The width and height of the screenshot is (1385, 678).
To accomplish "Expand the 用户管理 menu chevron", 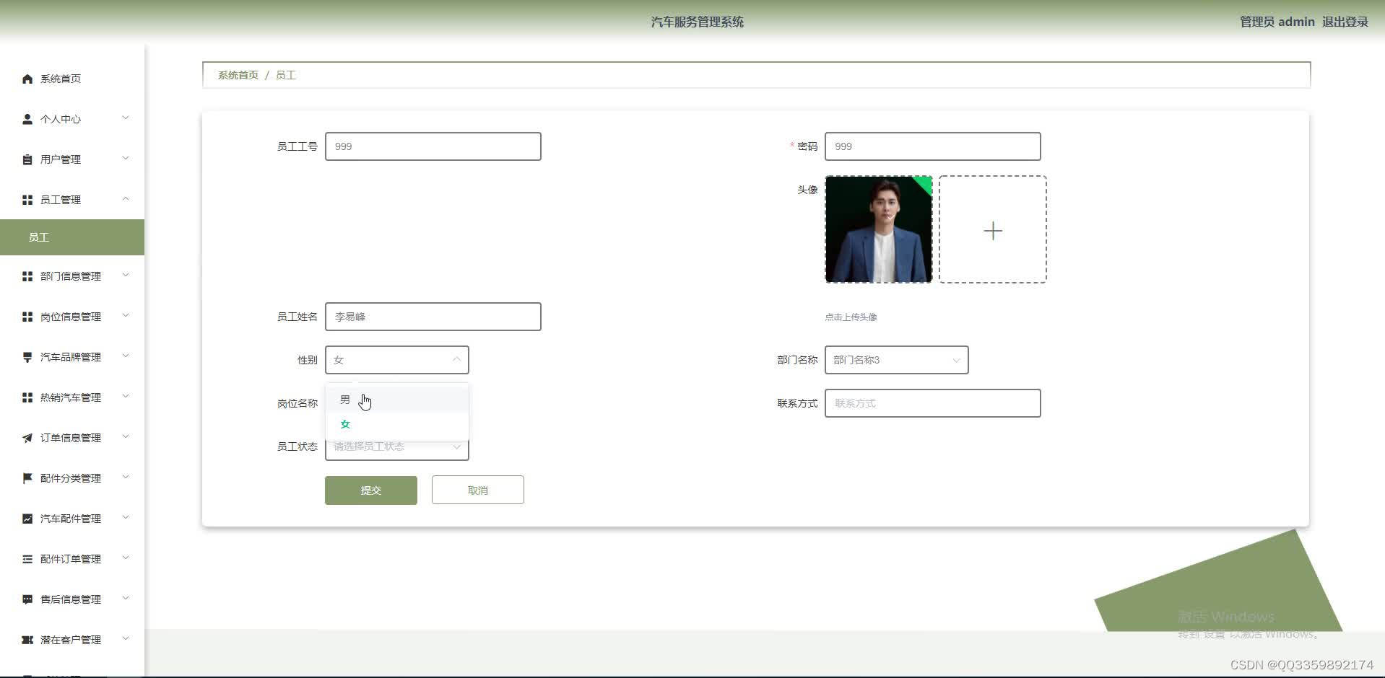I will (126, 159).
